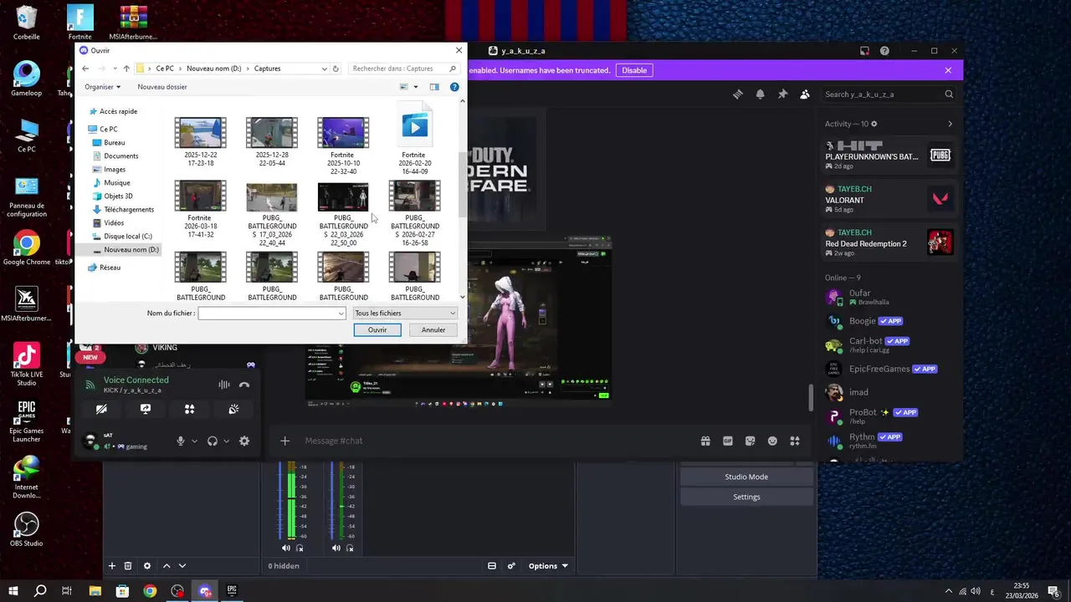This screenshot has height=602, width=1071.
Task: Select the 2025-12-22 17-23-18 video thumbnail
Action: pos(200,133)
